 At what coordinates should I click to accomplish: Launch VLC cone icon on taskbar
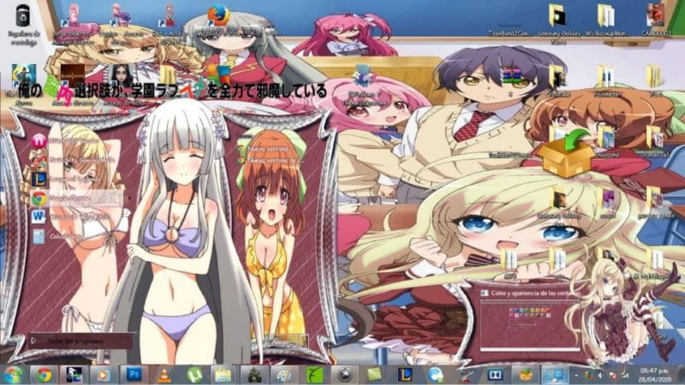(164, 375)
